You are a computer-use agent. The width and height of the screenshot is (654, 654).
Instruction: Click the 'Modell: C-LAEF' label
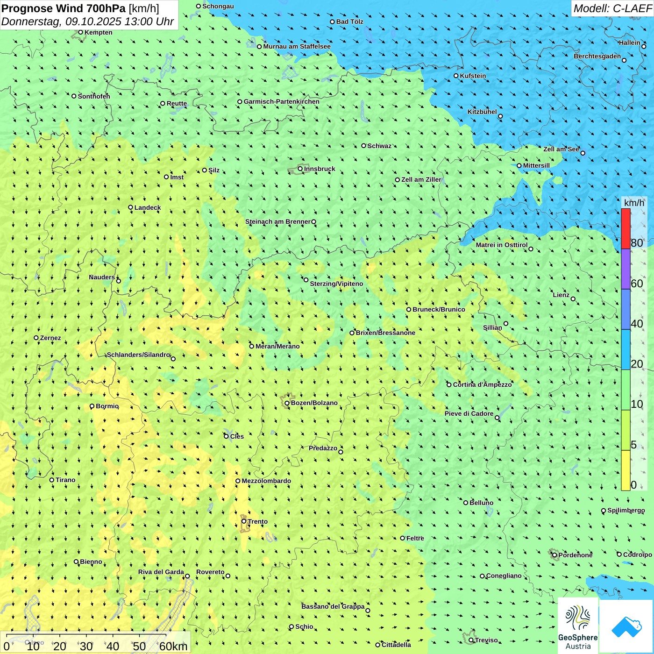click(x=612, y=8)
